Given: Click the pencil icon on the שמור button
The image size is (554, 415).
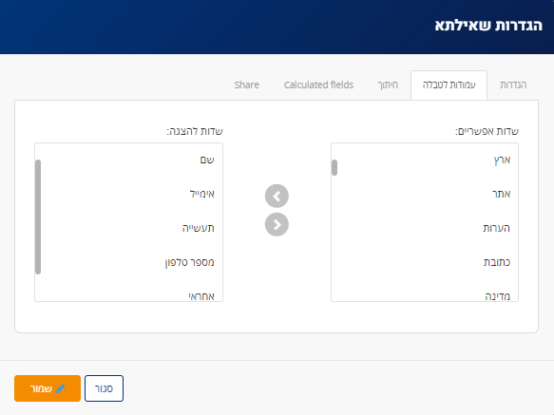Looking at the screenshot, I should pos(61,388).
